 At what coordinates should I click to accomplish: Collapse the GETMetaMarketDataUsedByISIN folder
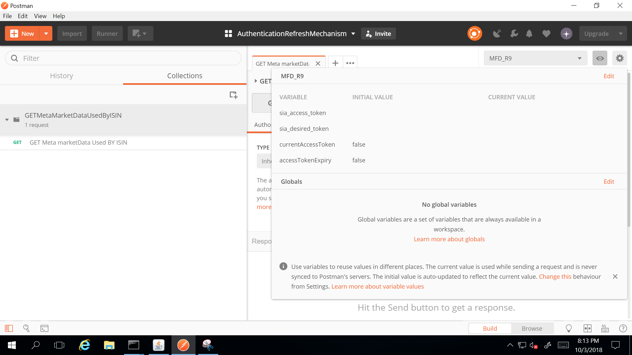[7, 120]
